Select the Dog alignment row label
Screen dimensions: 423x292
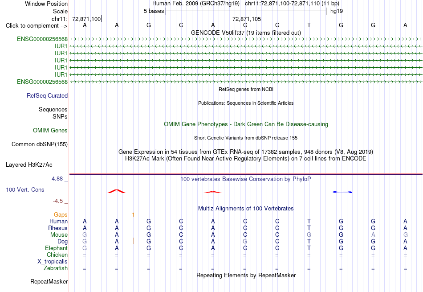(63, 242)
